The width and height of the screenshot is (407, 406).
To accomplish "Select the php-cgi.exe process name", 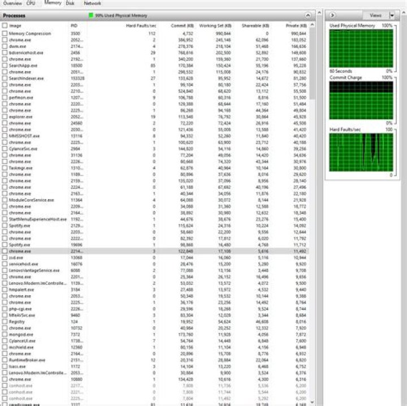I will [20, 309].
